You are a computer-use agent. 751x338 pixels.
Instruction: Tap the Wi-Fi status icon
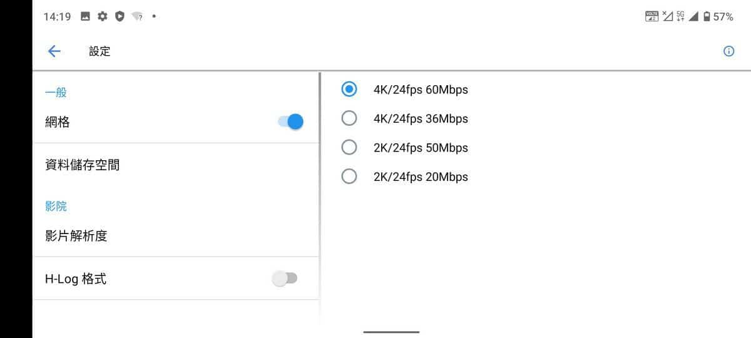(x=137, y=17)
